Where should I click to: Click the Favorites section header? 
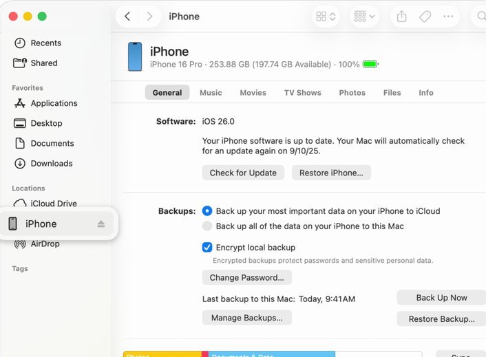28,88
